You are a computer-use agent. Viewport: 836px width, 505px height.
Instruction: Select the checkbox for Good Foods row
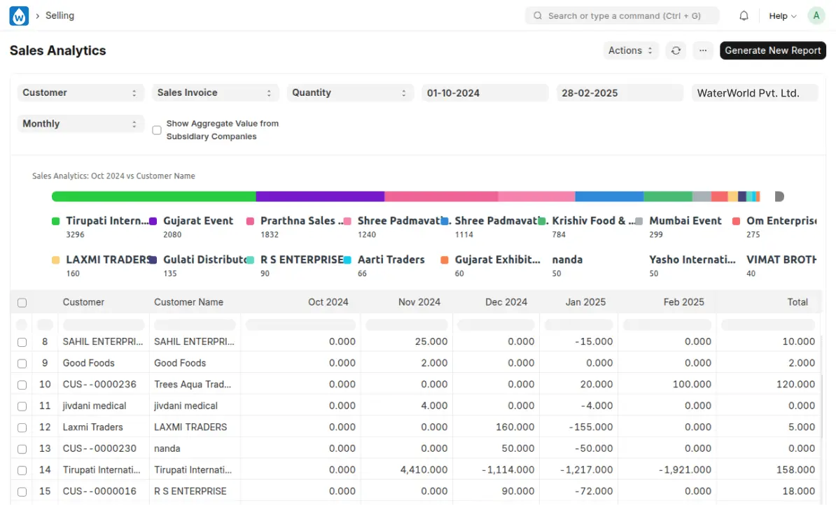point(22,364)
